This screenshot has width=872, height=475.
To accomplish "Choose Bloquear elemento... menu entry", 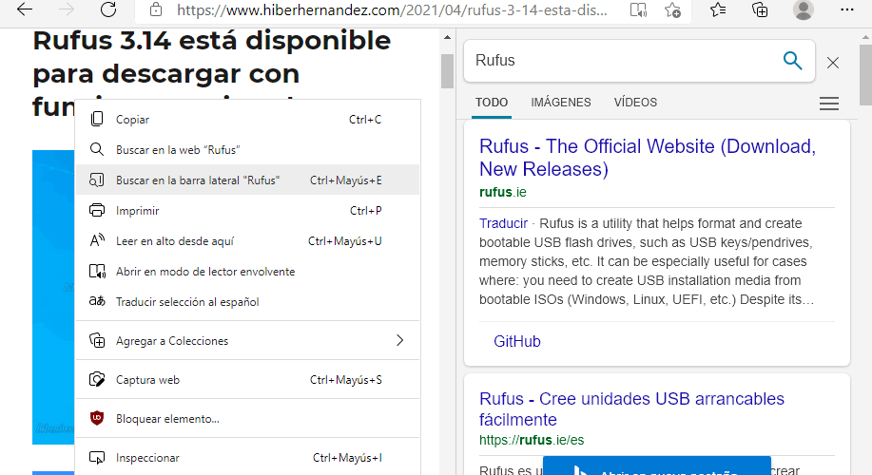I will tap(247, 418).
